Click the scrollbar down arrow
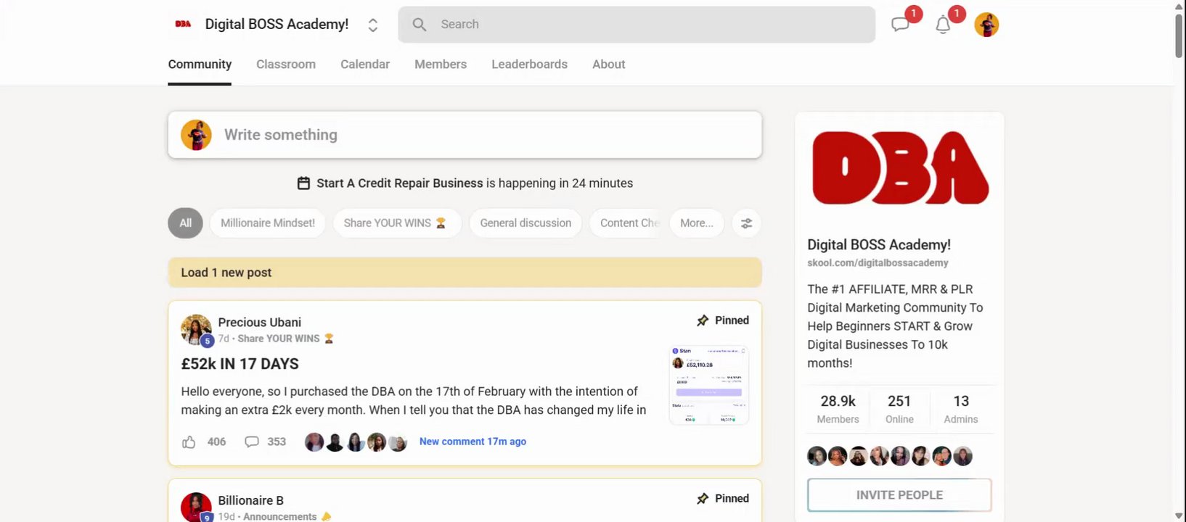Image resolution: width=1186 pixels, height=522 pixels. pyautogui.click(x=1179, y=516)
